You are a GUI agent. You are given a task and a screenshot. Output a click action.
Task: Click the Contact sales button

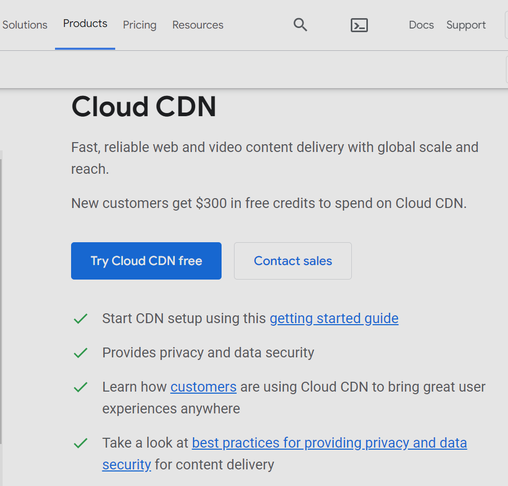[x=293, y=261]
